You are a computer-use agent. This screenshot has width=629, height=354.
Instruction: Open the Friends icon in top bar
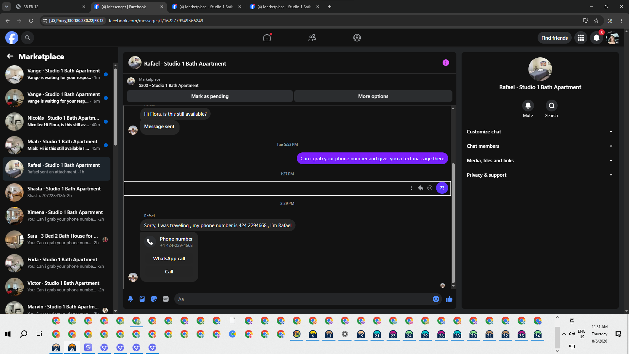pos(312,38)
